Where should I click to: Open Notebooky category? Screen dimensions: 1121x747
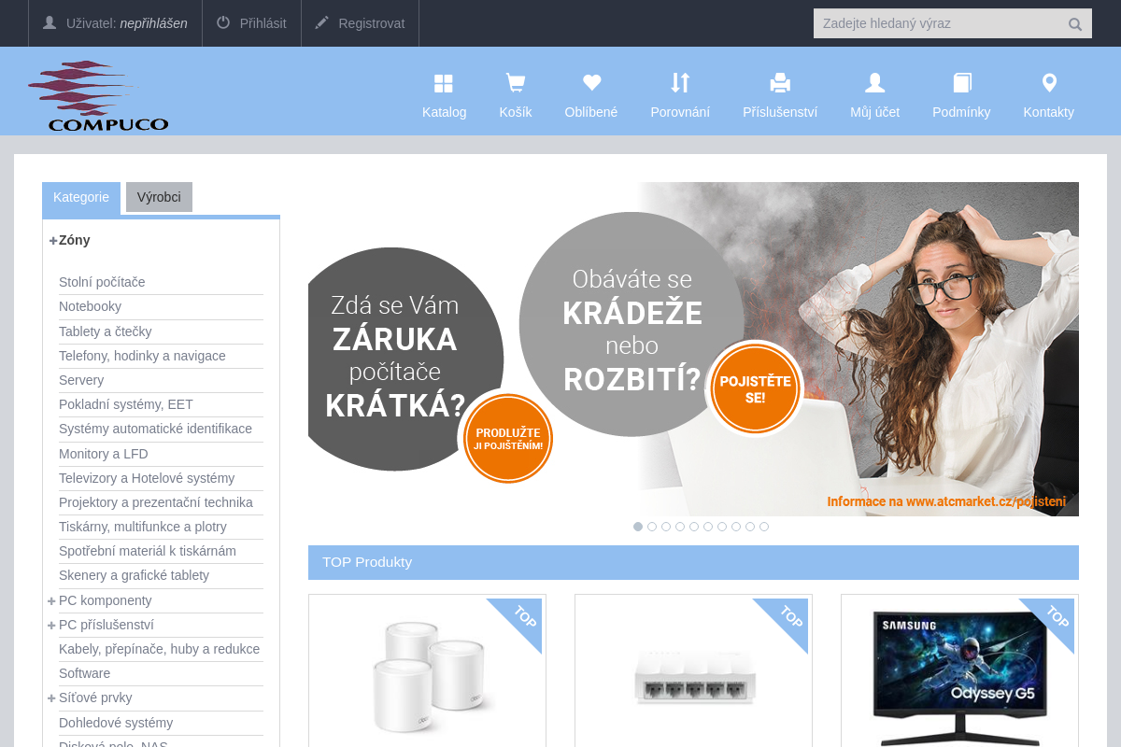(90, 306)
